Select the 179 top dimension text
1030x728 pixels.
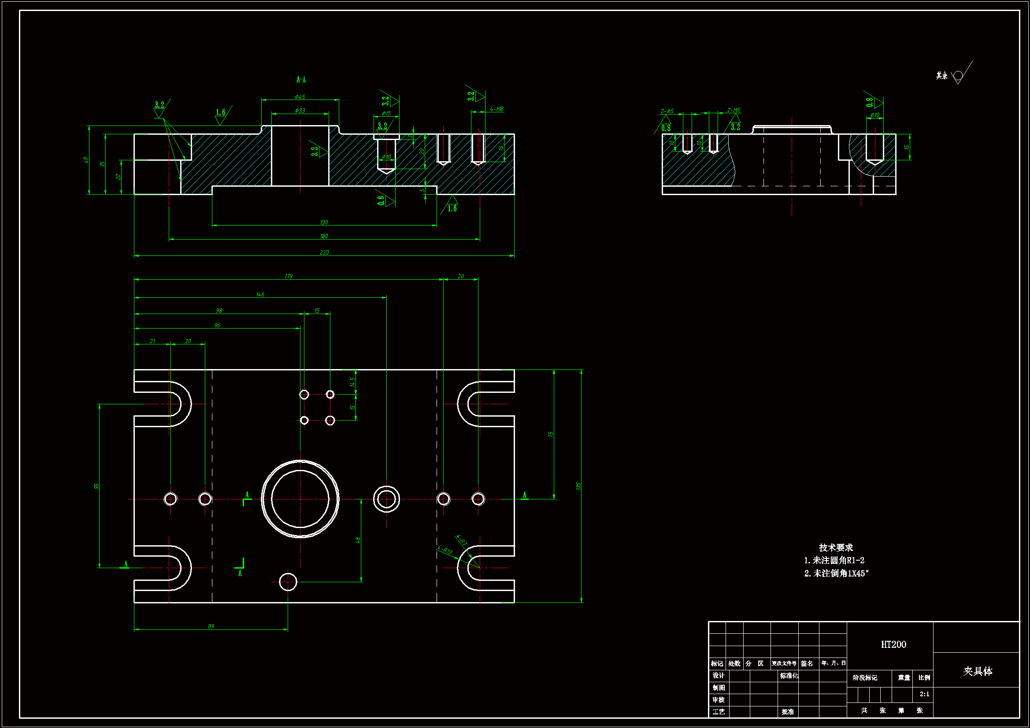click(x=289, y=276)
